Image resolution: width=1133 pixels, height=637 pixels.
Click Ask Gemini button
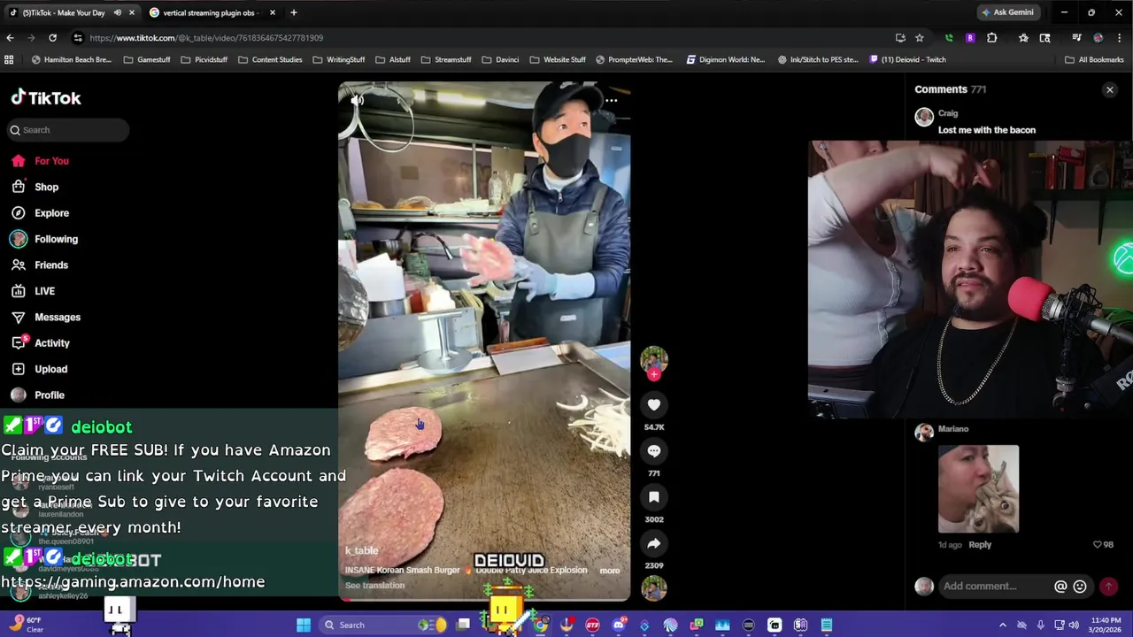click(1007, 12)
